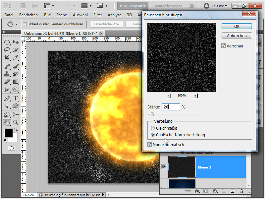This screenshot has width=265, height=199.
Task: Create a new layer
Action: (x=233, y=191)
